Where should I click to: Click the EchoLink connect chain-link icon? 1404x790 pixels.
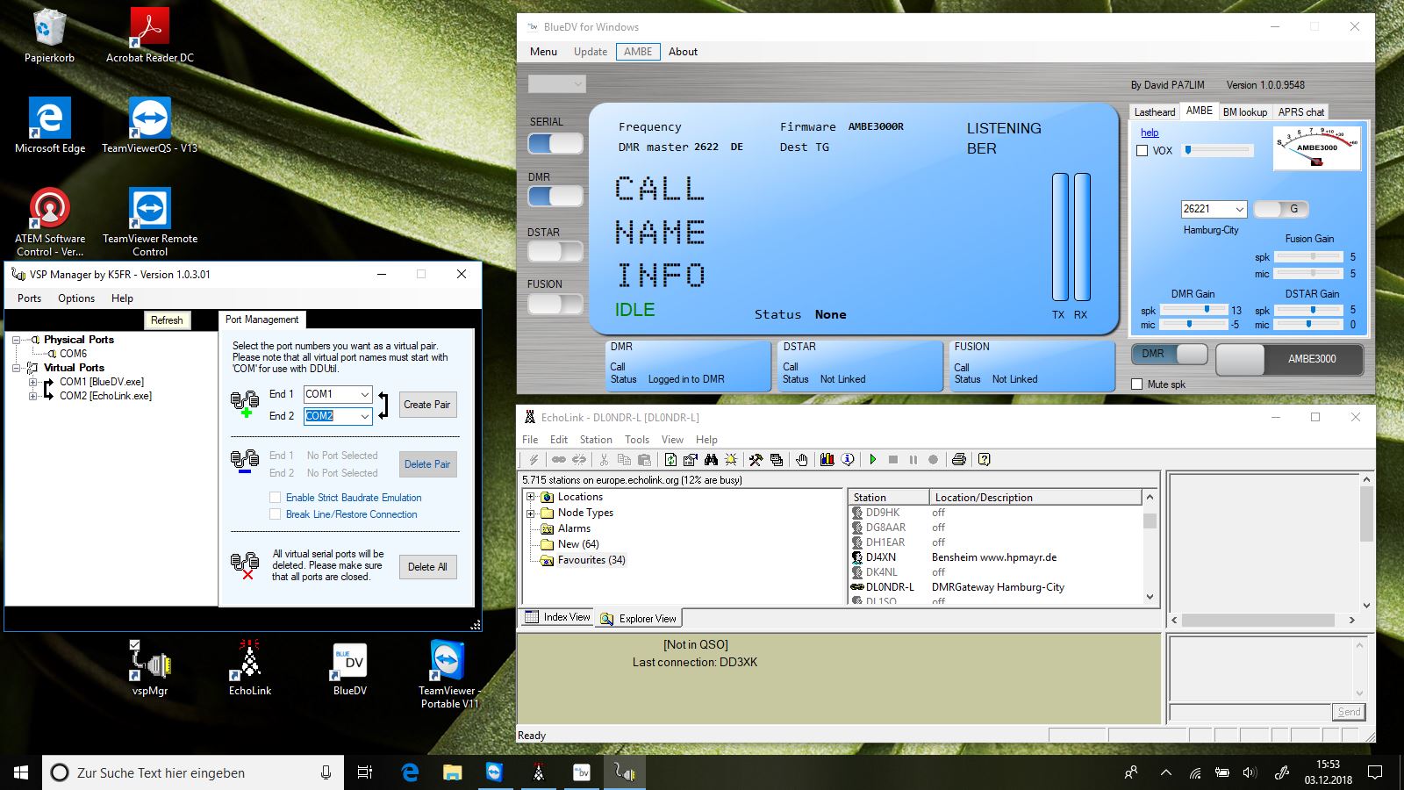(x=558, y=459)
